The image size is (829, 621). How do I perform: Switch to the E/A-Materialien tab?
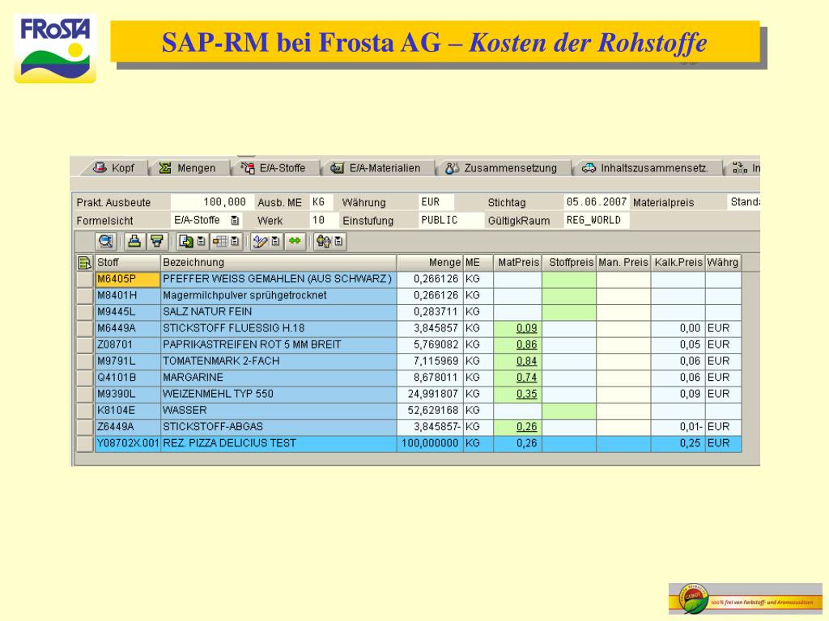point(380,168)
